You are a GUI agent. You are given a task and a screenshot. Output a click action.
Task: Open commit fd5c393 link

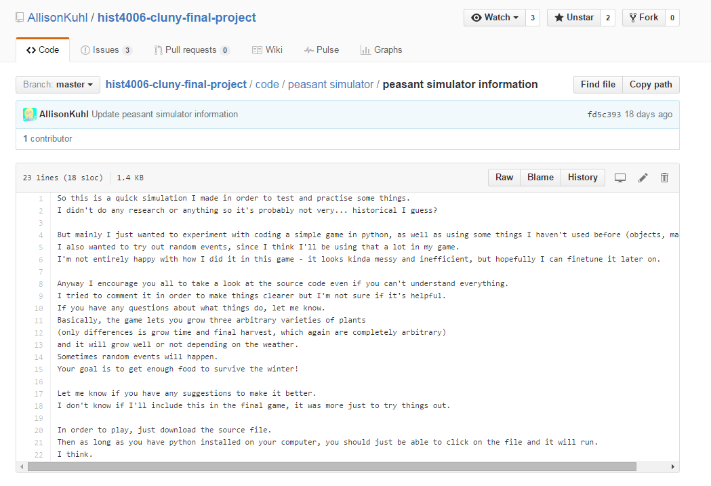[603, 115]
